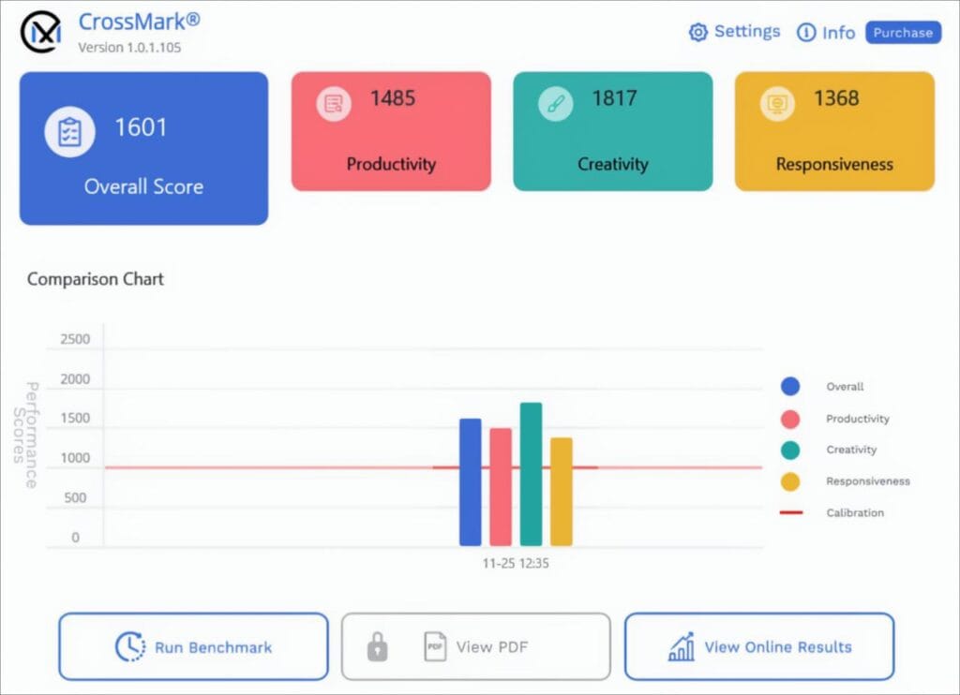Click the red Calibration legend line
Image resolution: width=960 pixels, height=695 pixels.
(790, 513)
